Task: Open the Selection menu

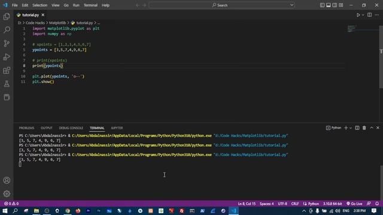Action: click(x=40, y=5)
